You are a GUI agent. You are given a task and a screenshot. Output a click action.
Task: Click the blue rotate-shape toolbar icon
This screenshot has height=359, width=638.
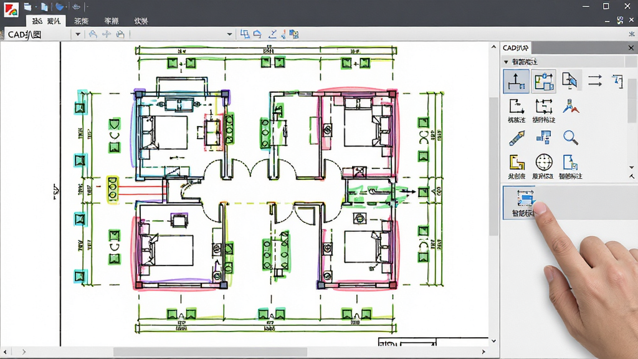pyautogui.click(x=257, y=34)
